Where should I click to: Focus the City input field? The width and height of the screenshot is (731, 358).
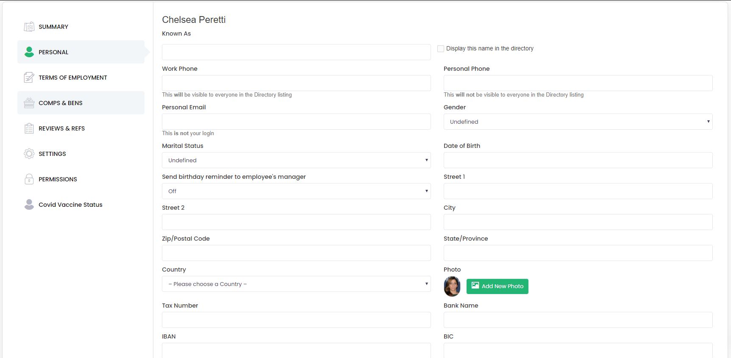point(578,222)
